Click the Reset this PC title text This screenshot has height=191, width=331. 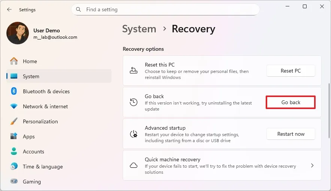click(159, 65)
